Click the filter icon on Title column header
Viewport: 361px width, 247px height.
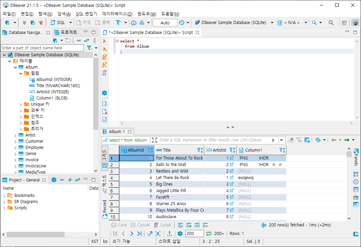200,150
